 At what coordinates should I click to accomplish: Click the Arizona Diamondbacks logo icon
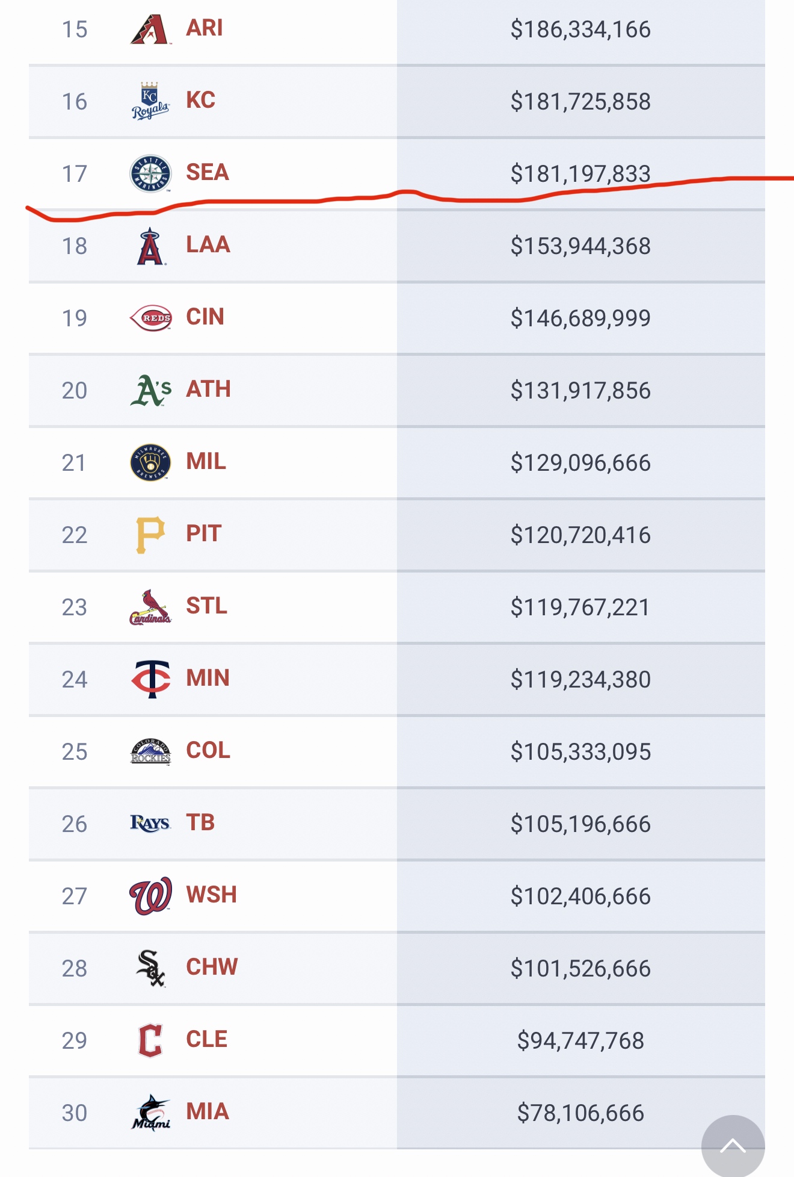150,29
